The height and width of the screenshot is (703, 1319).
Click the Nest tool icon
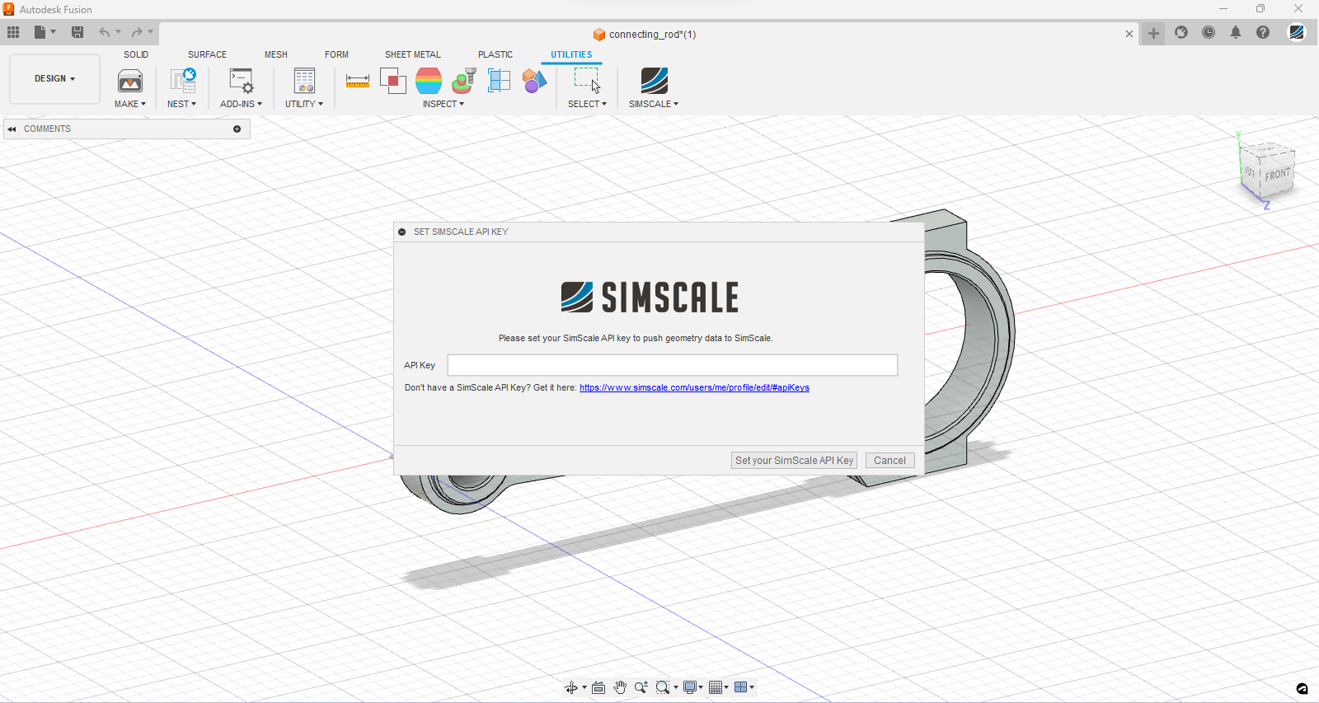[182, 81]
